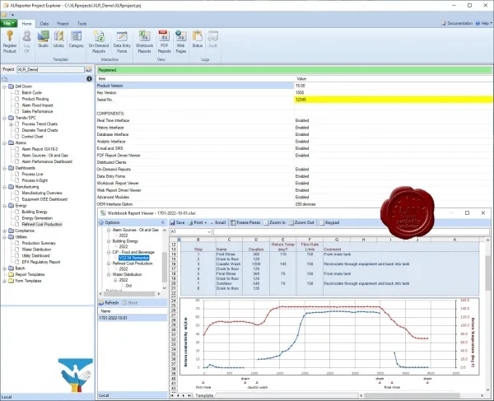Switch to the Project ribbon tab
Image resolution: width=494 pixels, height=401 pixels.
[63, 24]
